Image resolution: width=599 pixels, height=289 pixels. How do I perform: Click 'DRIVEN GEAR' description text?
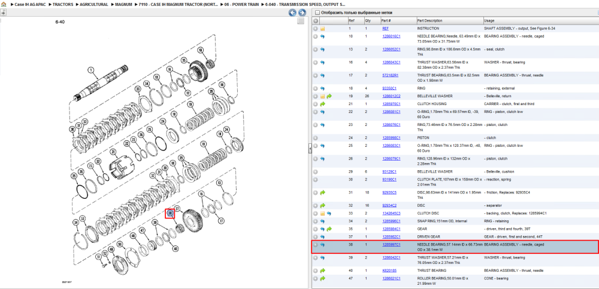pyautogui.click(x=428, y=236)
